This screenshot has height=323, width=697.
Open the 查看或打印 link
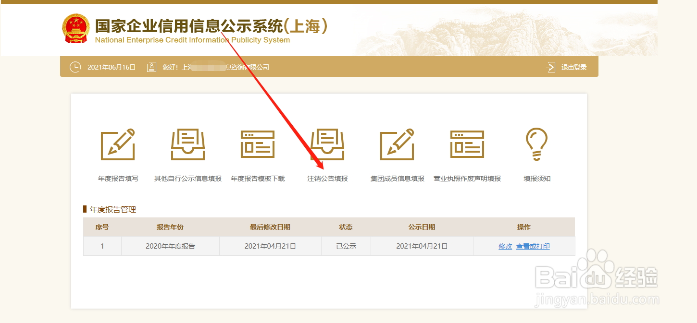534,246
